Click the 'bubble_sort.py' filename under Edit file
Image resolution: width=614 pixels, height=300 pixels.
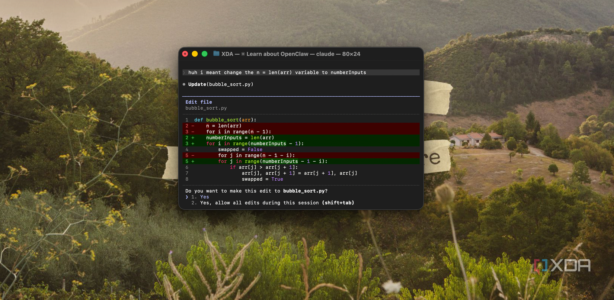(x=206, y=108)
